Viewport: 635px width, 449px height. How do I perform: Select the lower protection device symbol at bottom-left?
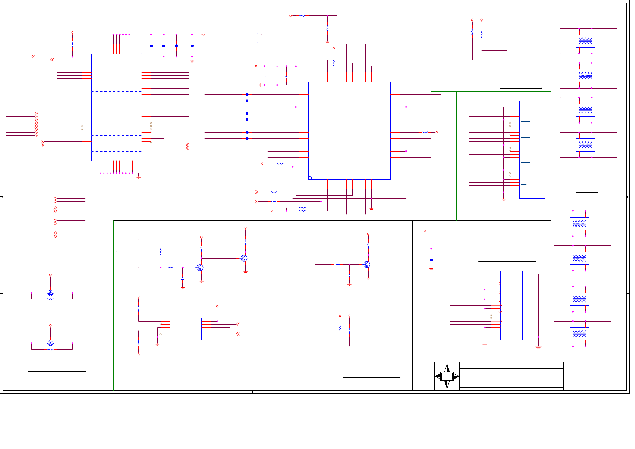(x=50, y=343)
